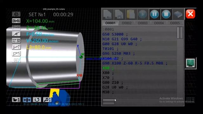Click the 00:00:29 elapsed time readout
Screen dimensions: 203x114
(x=63, y=15)
